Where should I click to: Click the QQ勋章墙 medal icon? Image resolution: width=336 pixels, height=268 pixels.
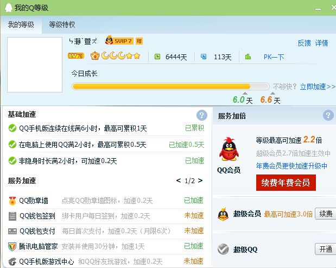[x=12, y=201]
